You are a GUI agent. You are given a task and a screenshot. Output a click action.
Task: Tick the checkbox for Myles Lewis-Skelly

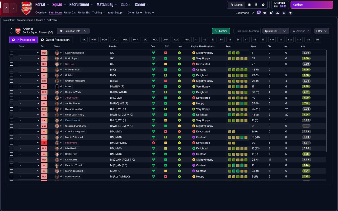pos(11,115)
